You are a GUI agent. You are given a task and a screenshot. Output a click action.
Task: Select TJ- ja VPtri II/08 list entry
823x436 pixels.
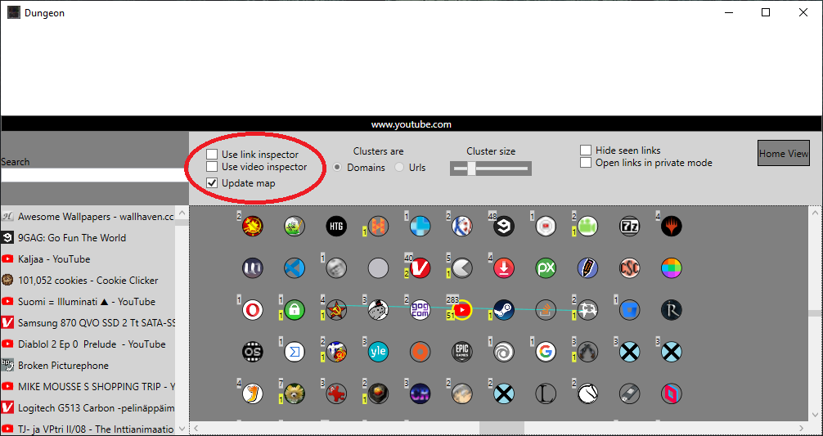click(88, 429)
